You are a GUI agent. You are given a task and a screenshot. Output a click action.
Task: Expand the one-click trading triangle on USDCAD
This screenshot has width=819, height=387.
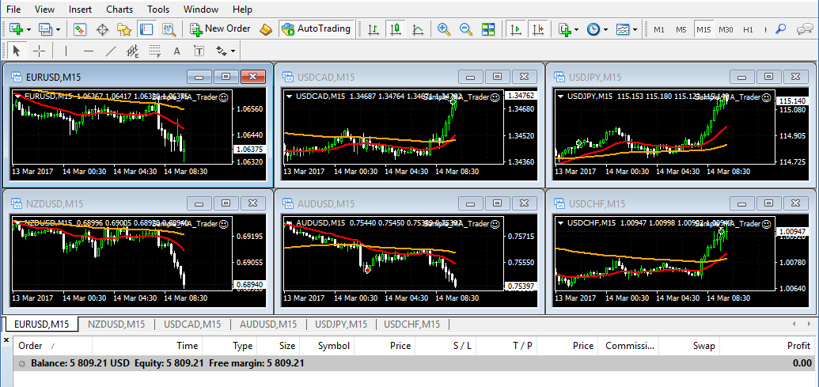point(290,96)
